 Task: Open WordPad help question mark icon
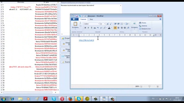(x=160, y=19)
